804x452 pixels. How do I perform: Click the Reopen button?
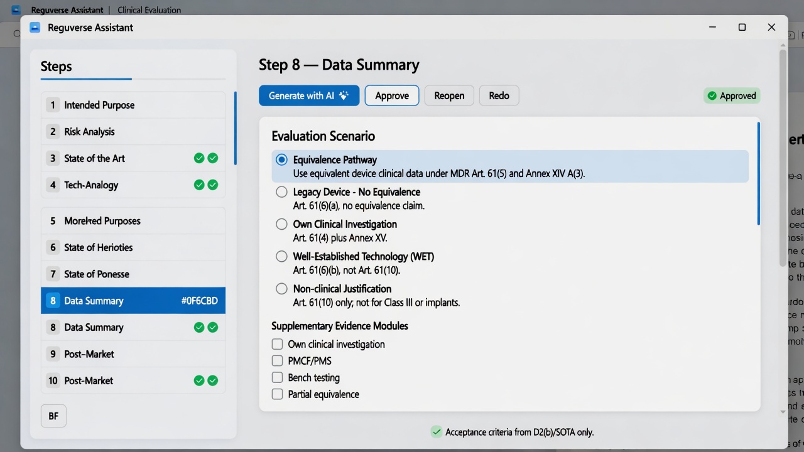click(449, 95)
